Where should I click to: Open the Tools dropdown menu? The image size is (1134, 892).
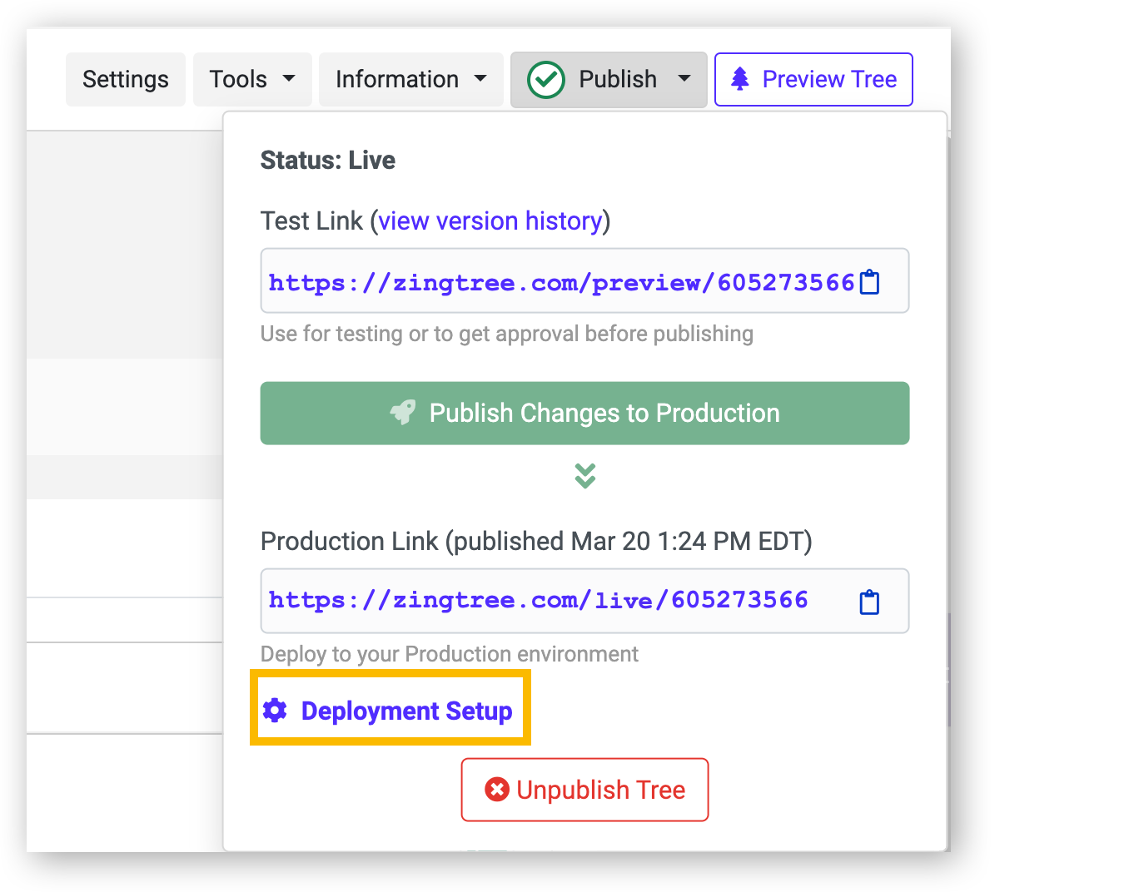(x=252, y=79)
